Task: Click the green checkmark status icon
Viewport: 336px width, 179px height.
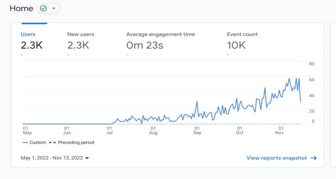Action: click(43, 8)
